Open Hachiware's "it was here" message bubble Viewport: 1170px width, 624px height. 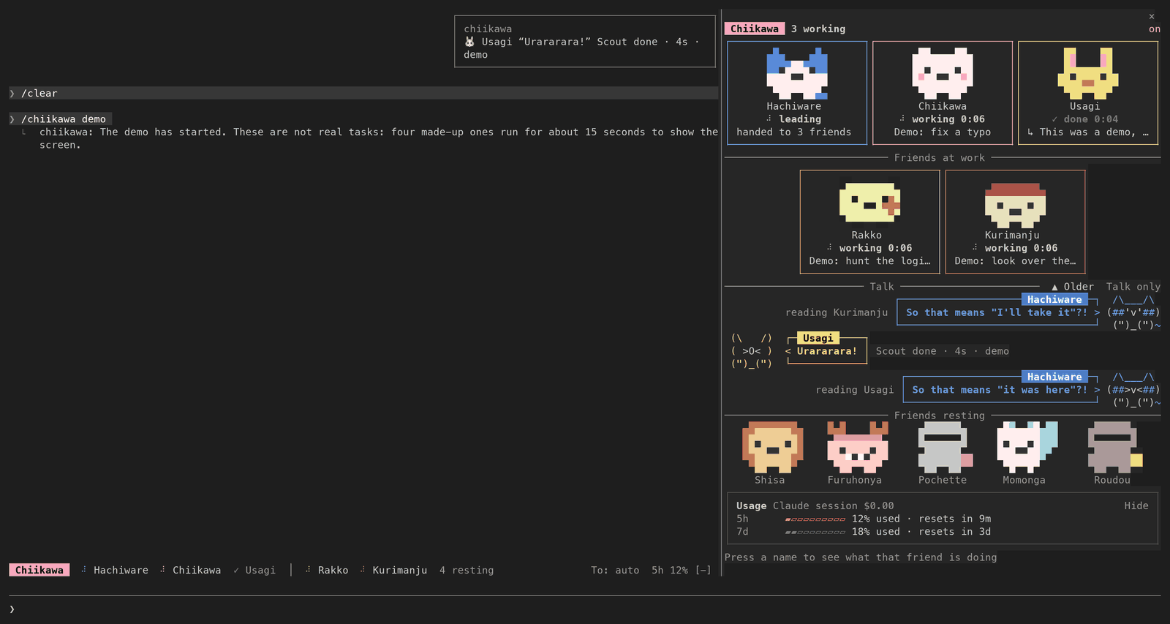click(x=1000, y=390)
